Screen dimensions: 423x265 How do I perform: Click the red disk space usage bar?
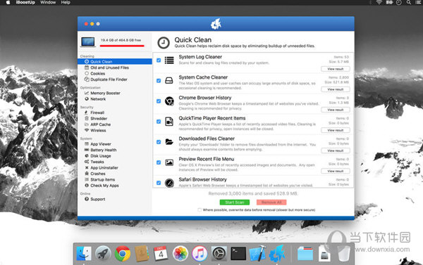[x=122, y=46]
